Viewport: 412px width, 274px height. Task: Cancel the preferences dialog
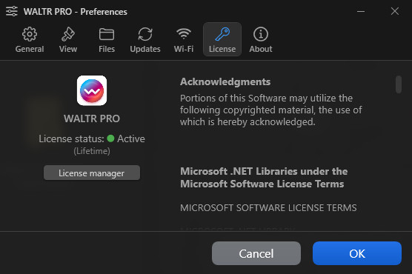click(x=256, y=253)
